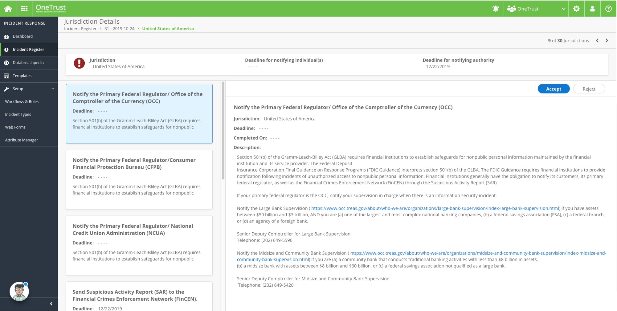This screenshot has width=617, height=311.
Task: Click the Templates icon
Action: coord(6,76)
